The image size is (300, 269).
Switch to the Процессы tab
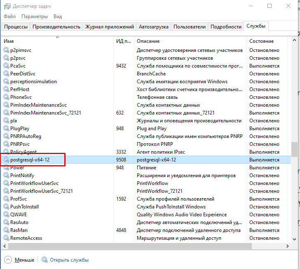coord(16,27)
